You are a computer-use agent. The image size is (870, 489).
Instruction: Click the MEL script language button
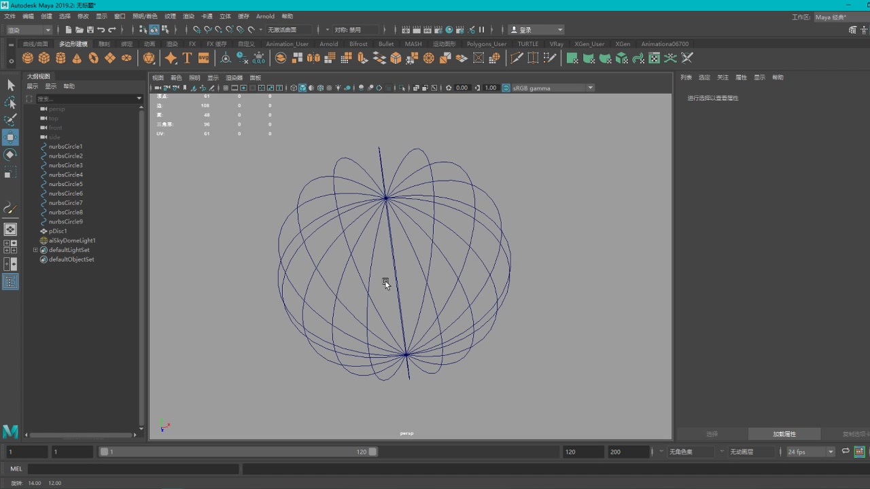click(x=16, y=469)
